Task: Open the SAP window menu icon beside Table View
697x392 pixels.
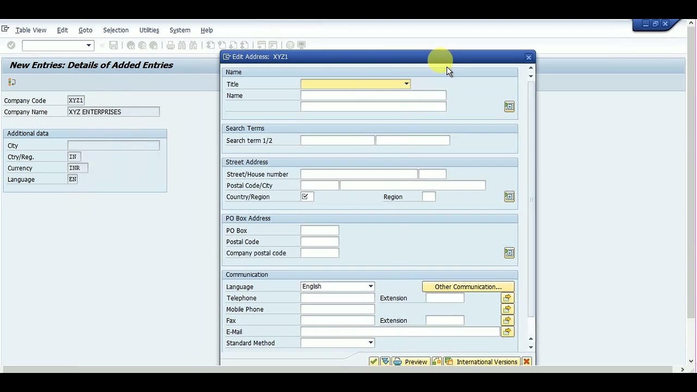Action: (5, 29)
